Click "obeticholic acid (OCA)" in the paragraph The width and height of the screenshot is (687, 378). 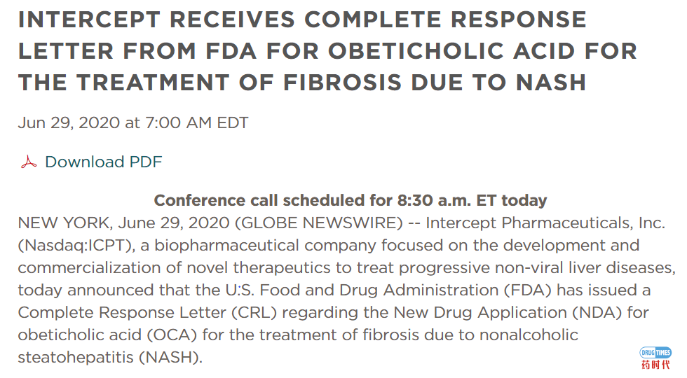[107, 335]
